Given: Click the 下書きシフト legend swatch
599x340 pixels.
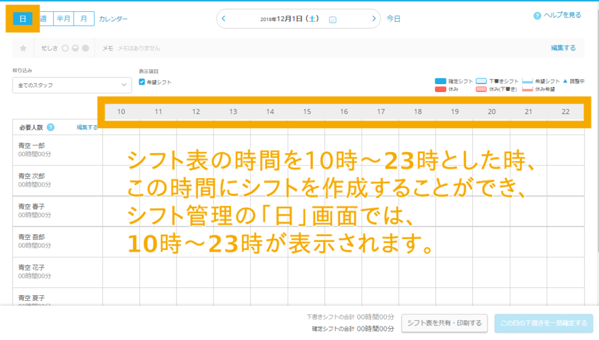Looking at the screenshot, I should tap(481, 81).
